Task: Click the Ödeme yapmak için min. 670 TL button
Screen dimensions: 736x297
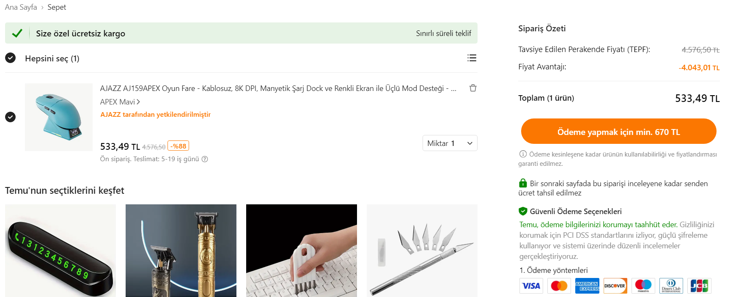Action: [618, 132]
